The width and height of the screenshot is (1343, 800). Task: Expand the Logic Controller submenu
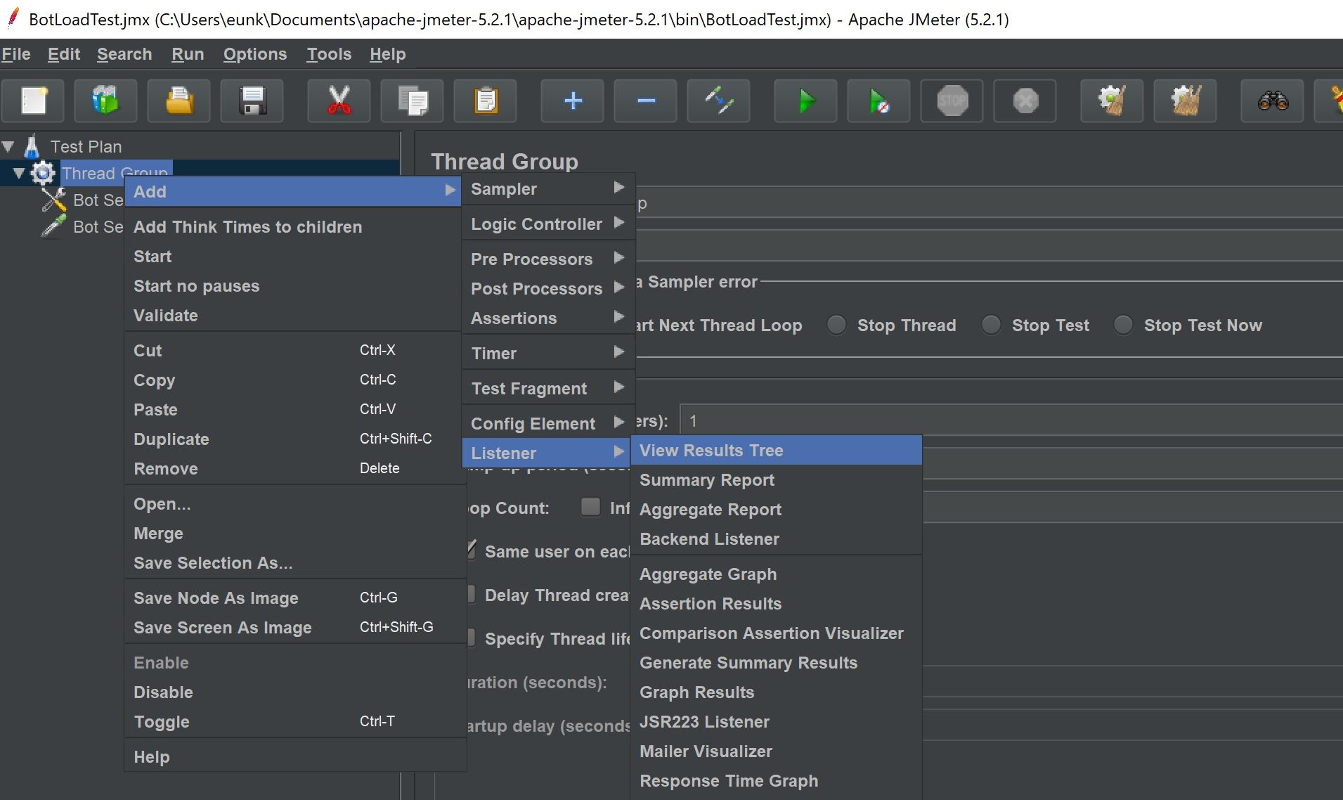pyautogui.click(x=548, y=224)
